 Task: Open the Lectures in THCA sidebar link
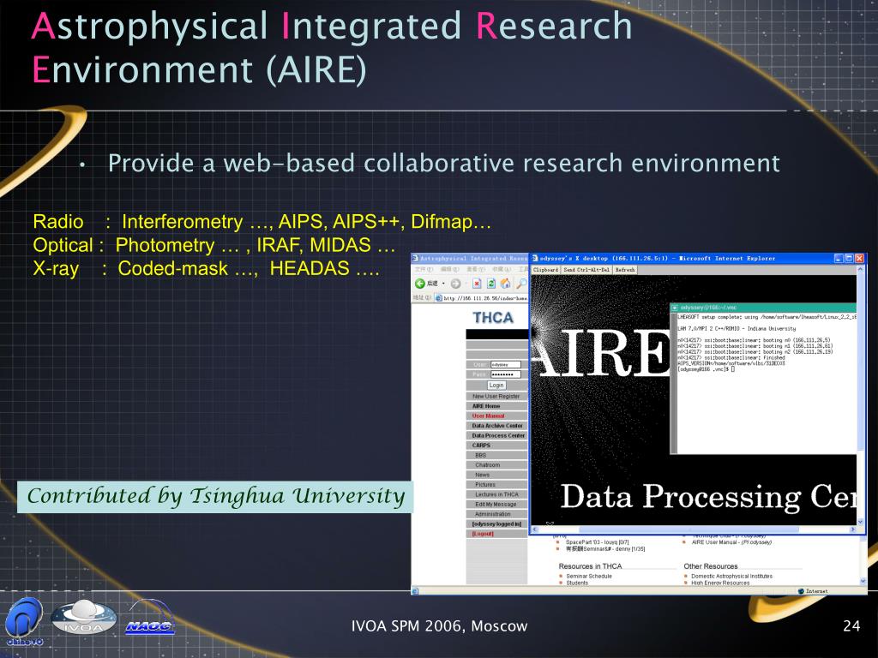[x=496, y=494]
